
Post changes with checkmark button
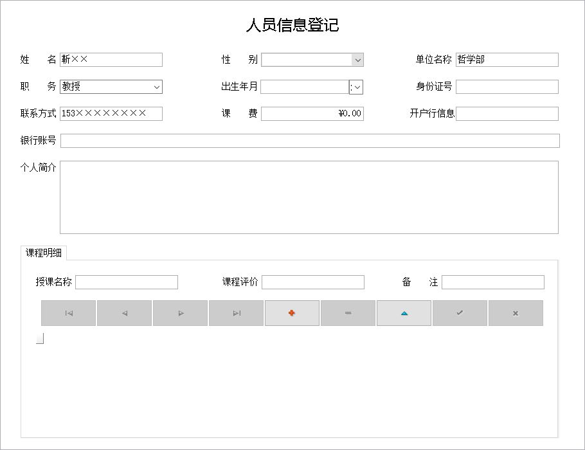click(460, 313)
